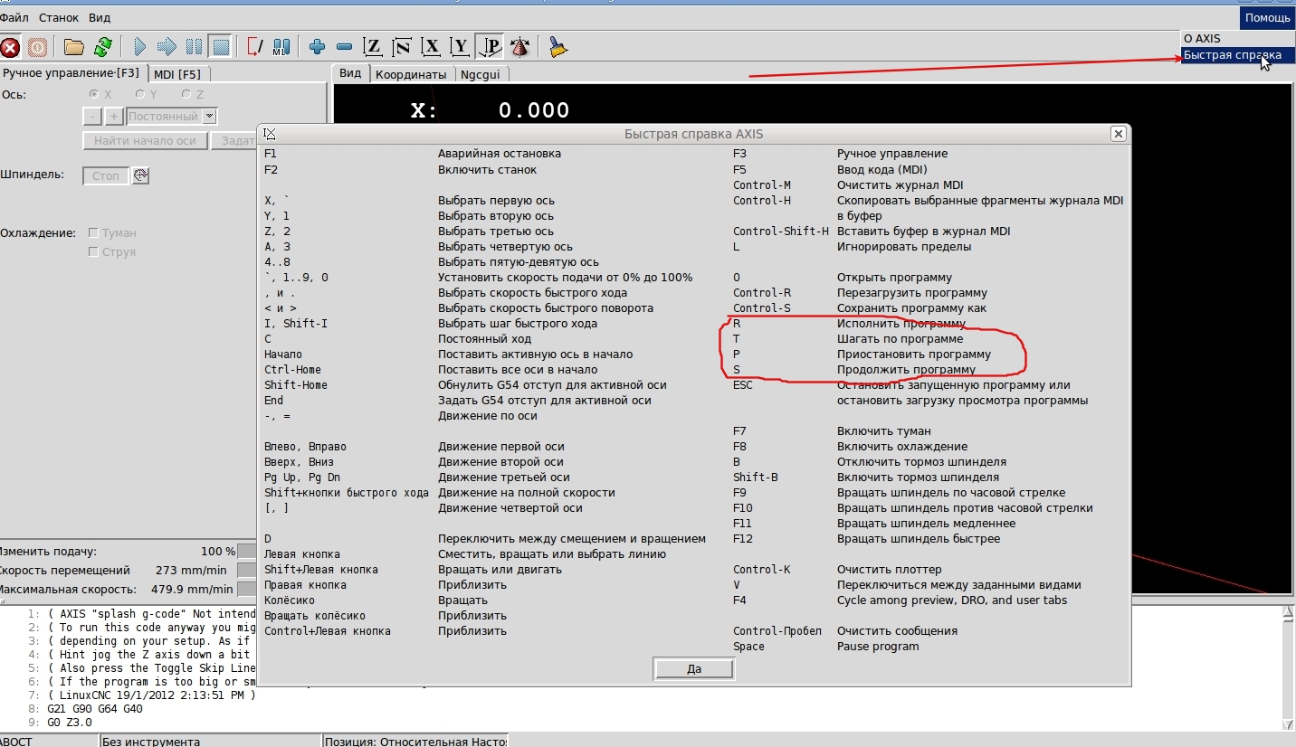
Task: Switch to the Z view icon
Action: [372, 47]
